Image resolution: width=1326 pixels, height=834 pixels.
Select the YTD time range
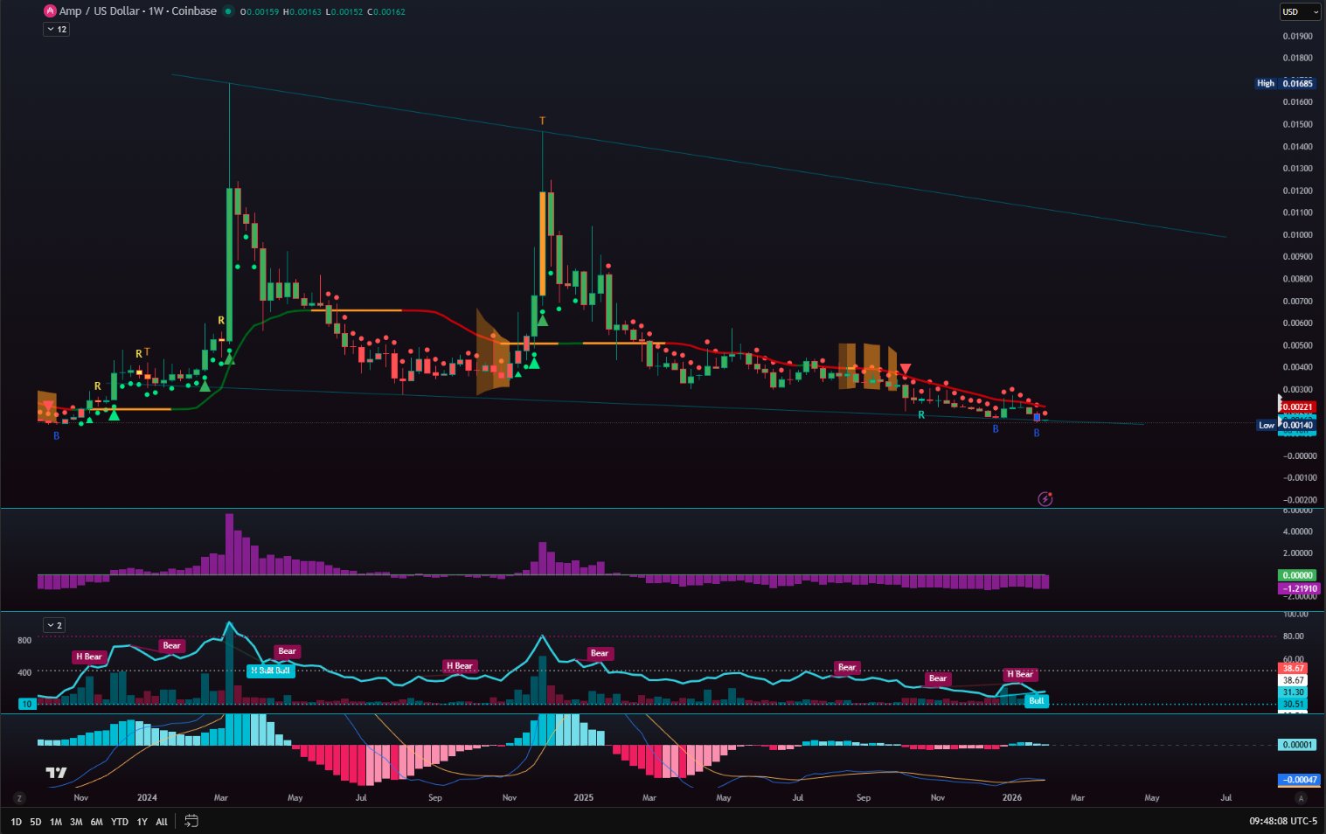(120, 822)
